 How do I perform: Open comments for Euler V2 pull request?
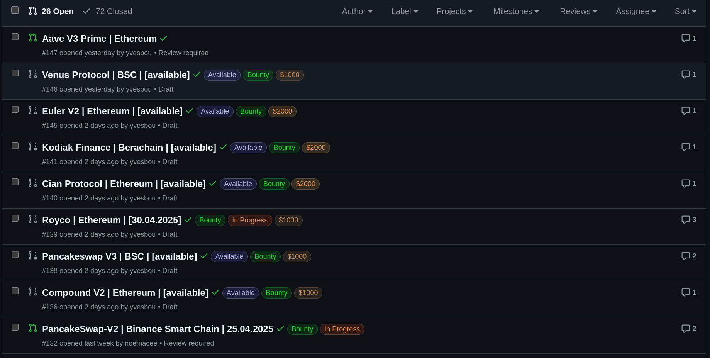[x=689, y=111]
